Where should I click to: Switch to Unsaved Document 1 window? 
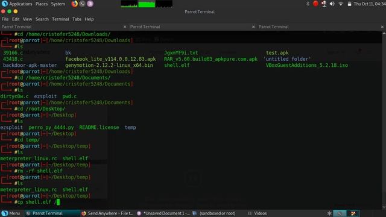pyautogui.click(x=163, y=213)
